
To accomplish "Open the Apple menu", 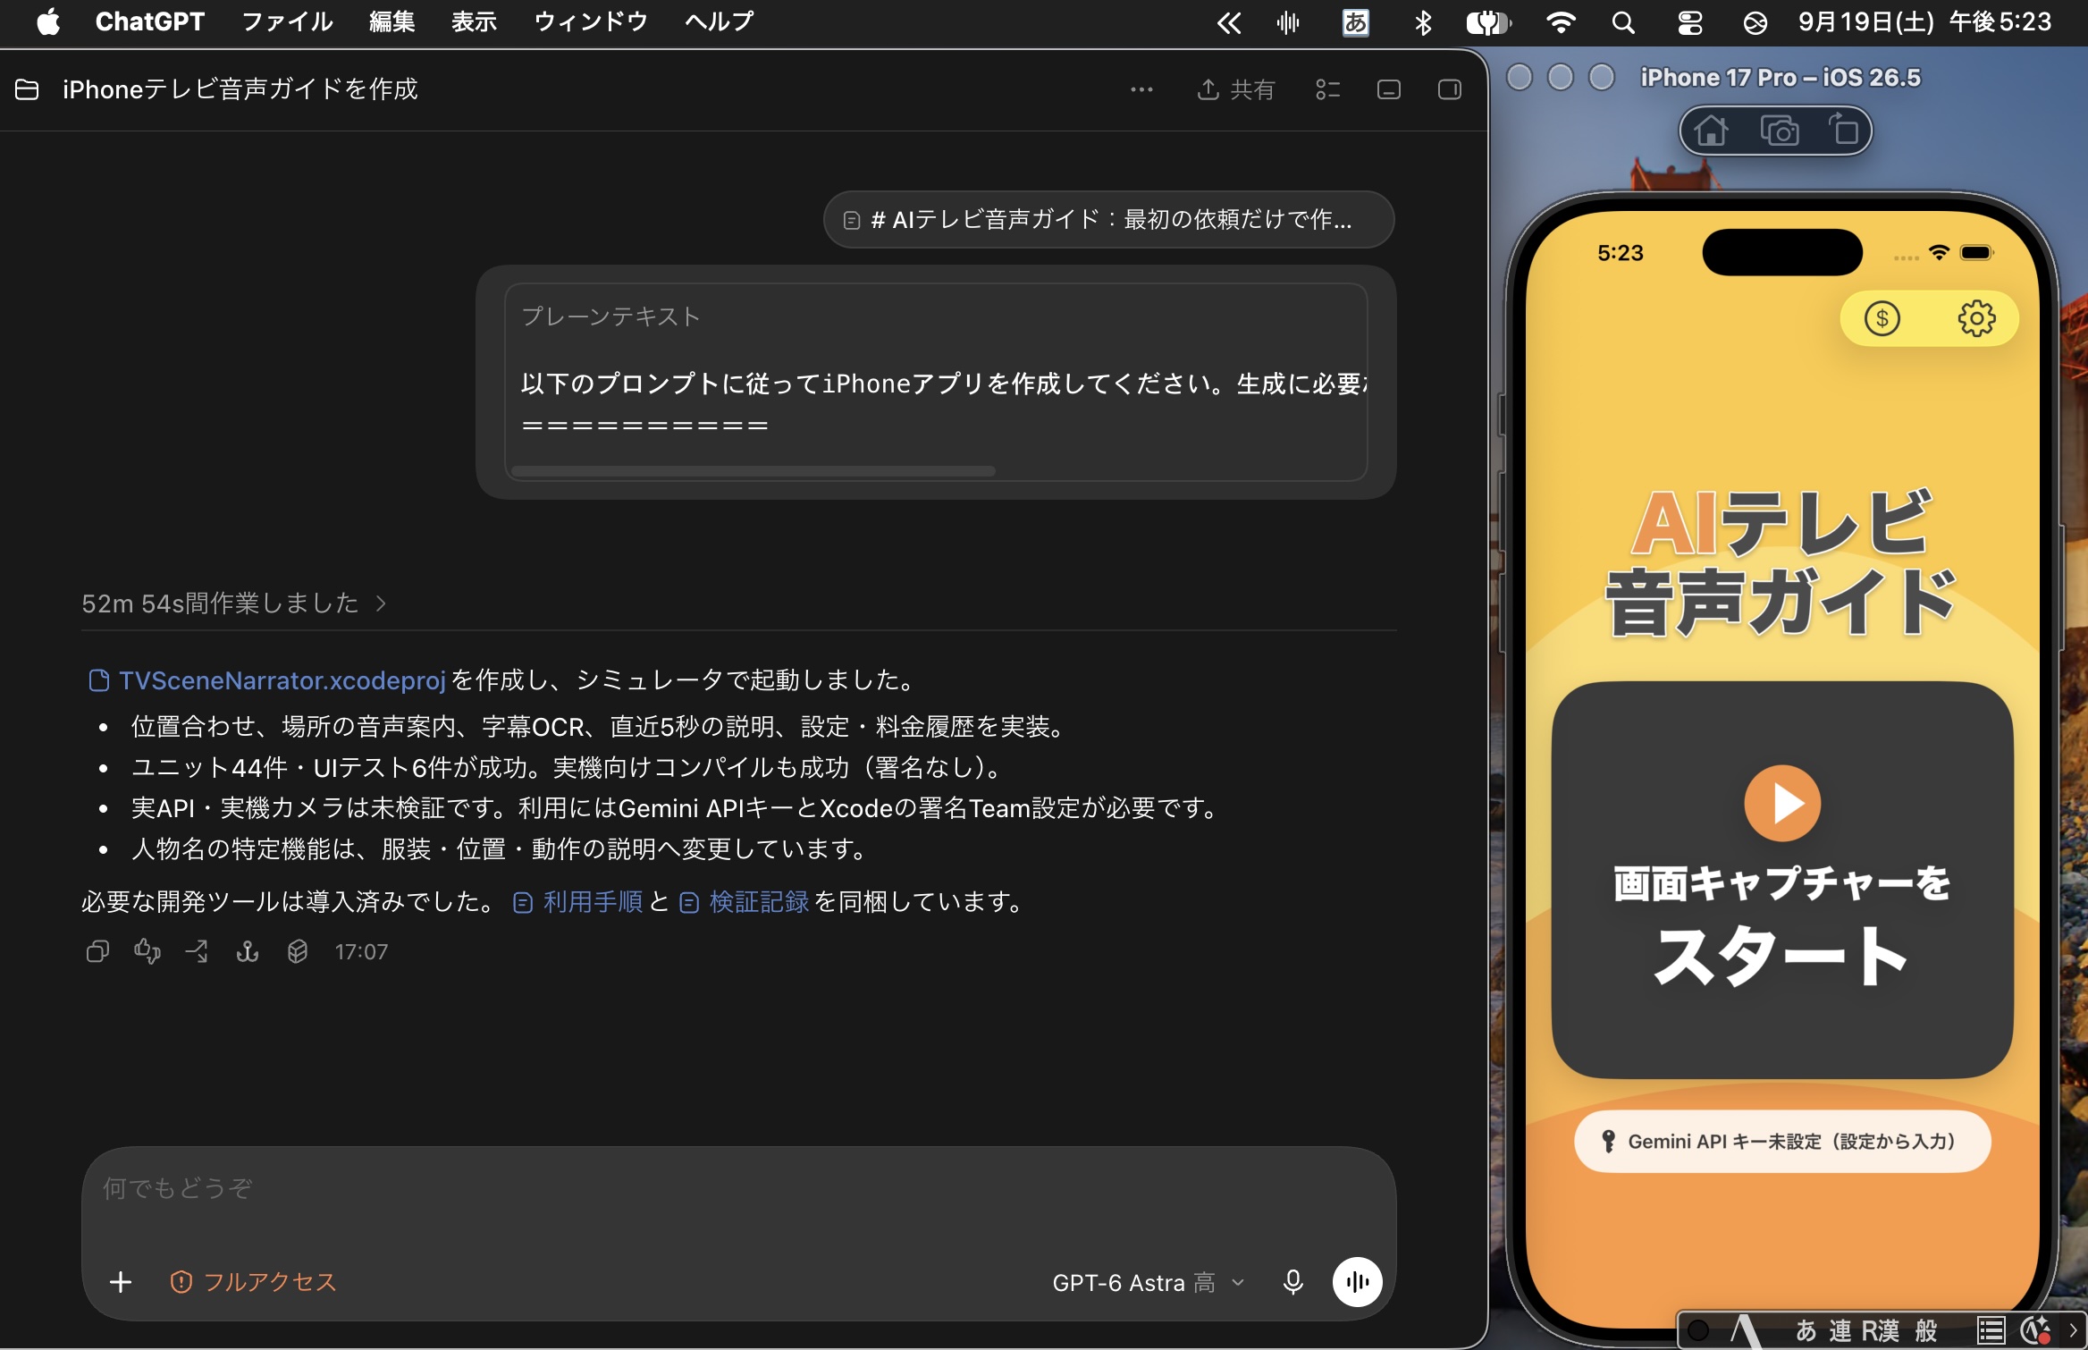I will coord(48,21).
